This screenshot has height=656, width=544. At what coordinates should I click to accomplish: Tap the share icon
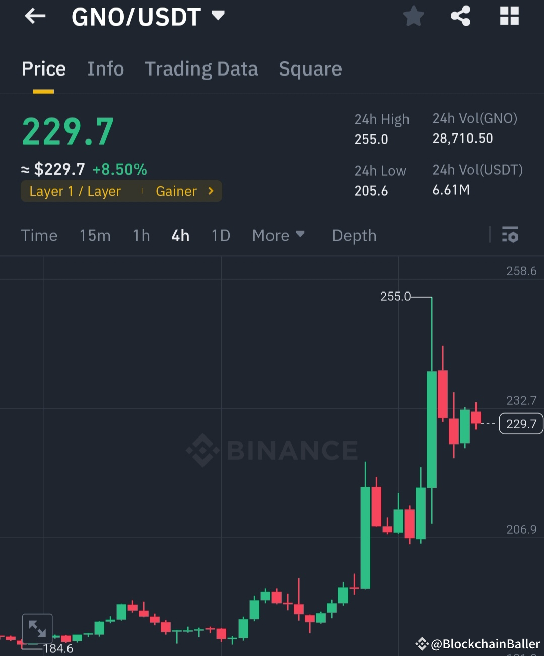click(x=461, y=16)
